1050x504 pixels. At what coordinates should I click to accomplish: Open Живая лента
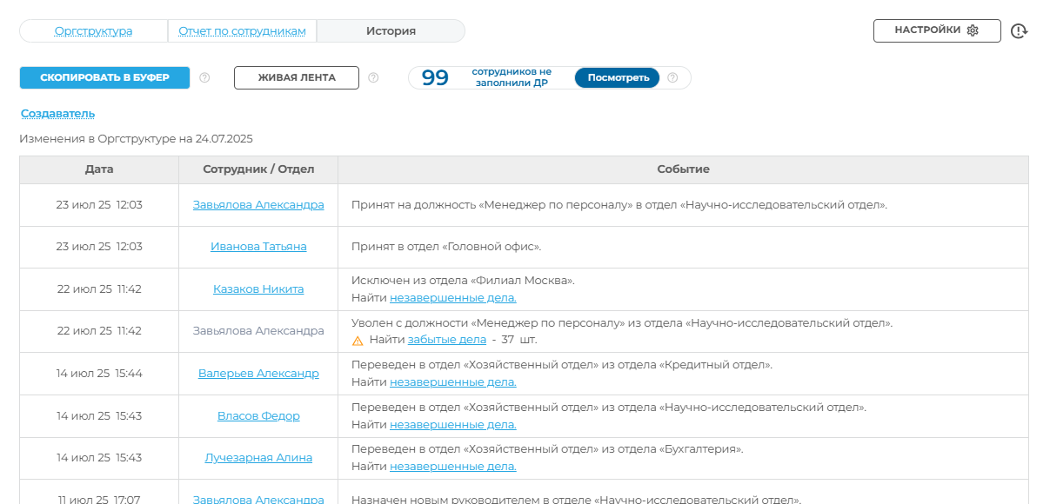click(x=296, y=77)
